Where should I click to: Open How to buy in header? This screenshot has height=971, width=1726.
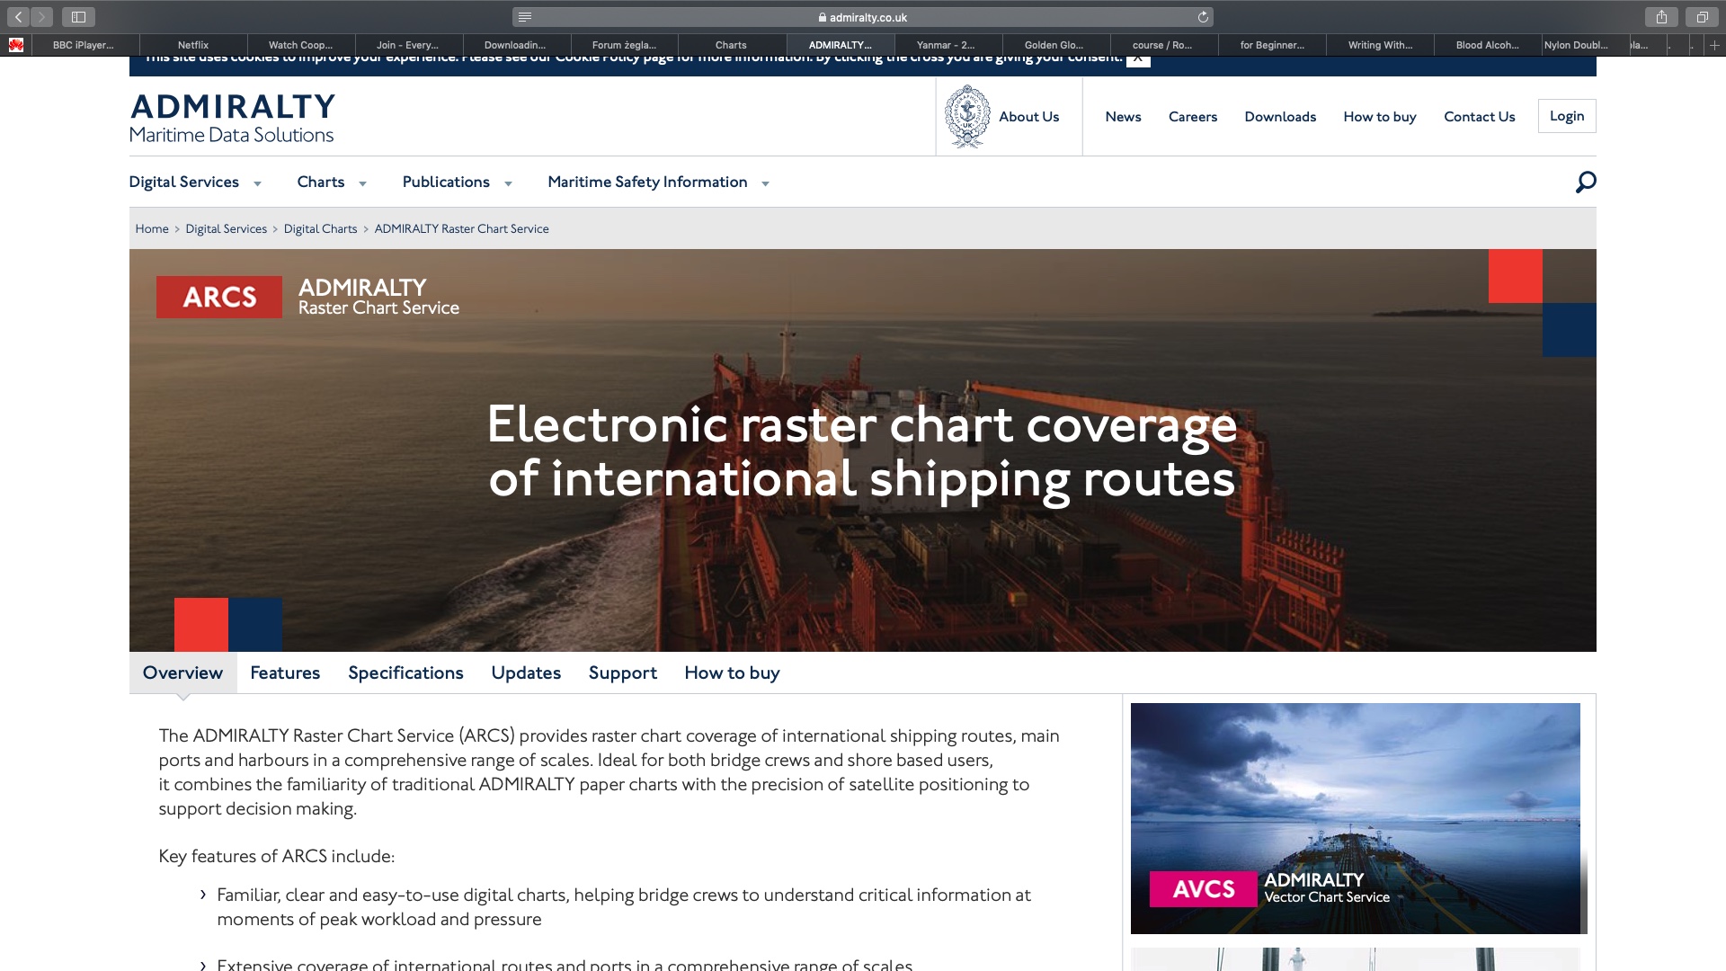coord(1380,117)
